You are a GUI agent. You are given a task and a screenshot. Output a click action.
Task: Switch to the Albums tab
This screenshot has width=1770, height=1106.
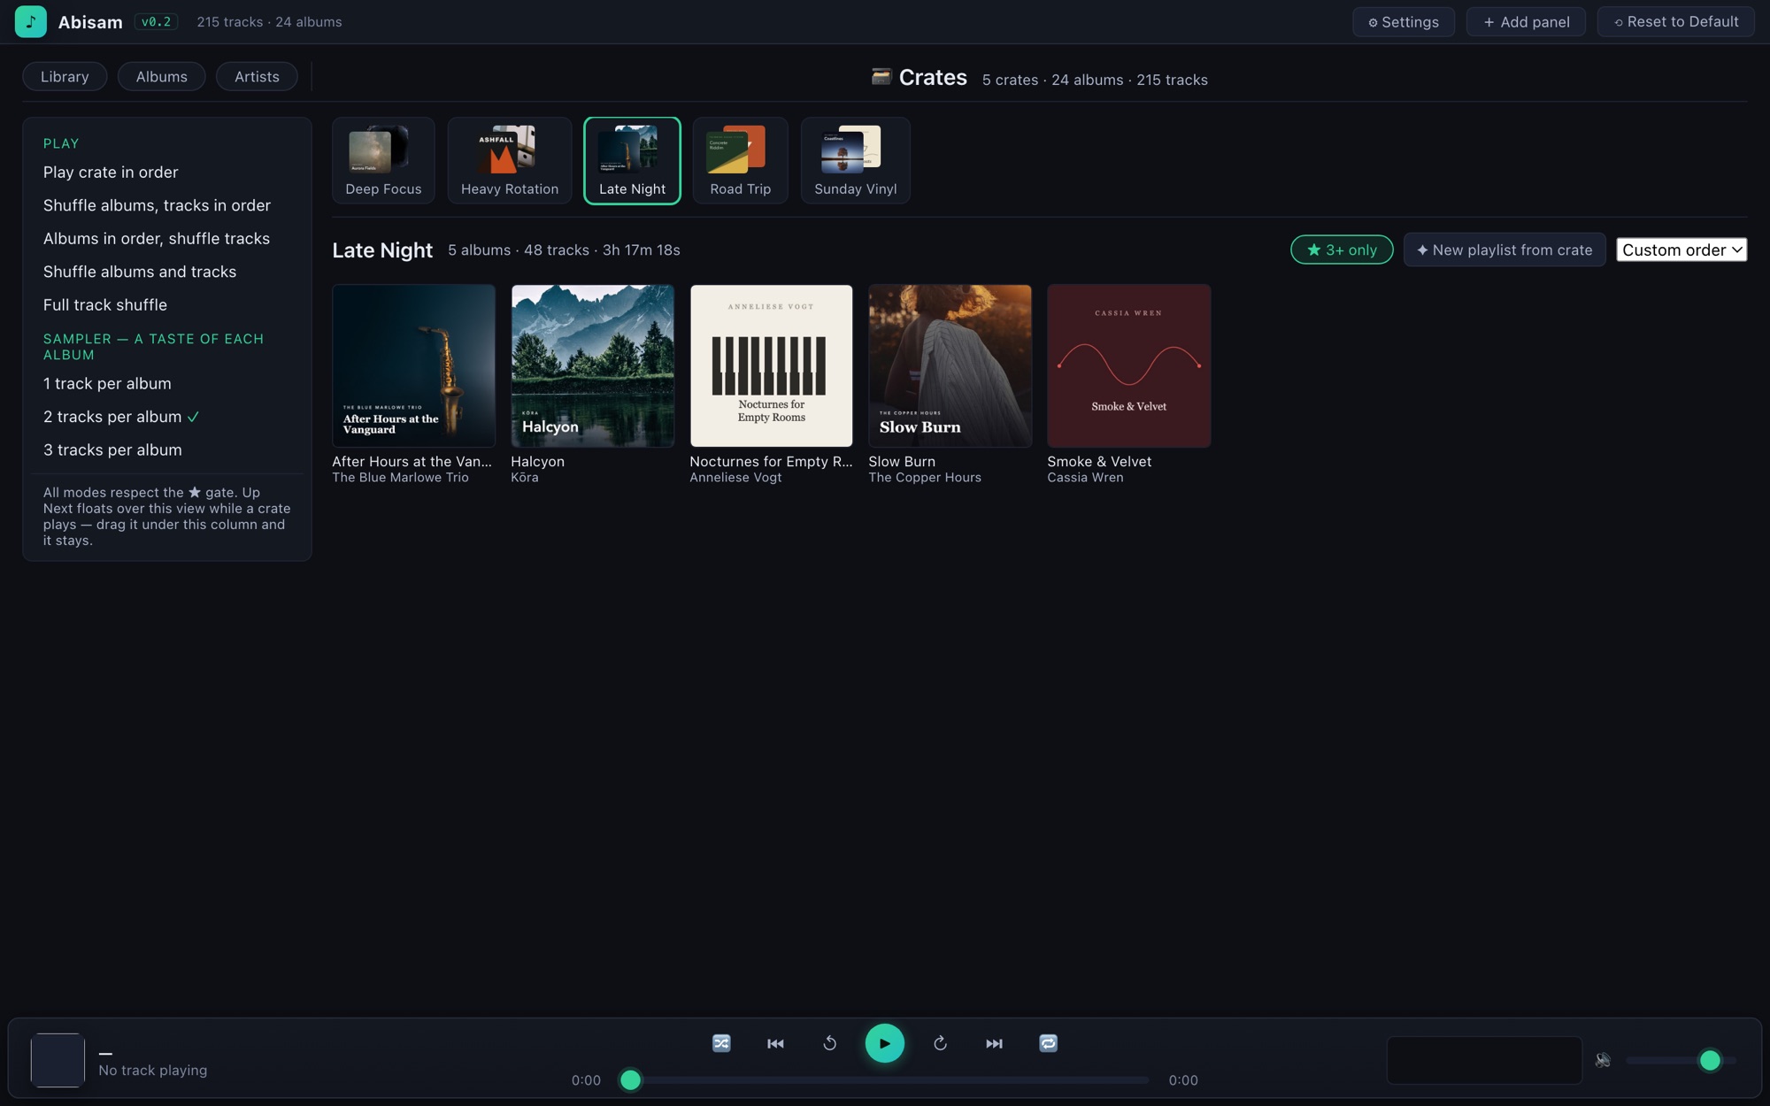161,76
